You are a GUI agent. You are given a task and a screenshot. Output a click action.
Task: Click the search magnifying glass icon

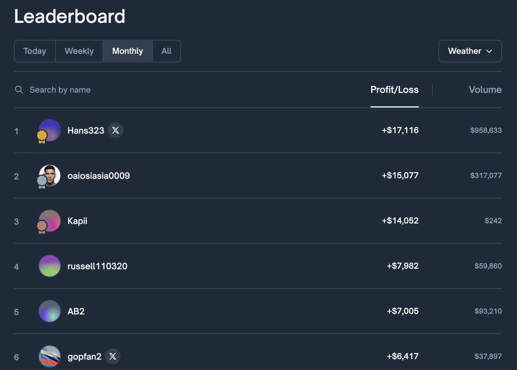(19, 90)
